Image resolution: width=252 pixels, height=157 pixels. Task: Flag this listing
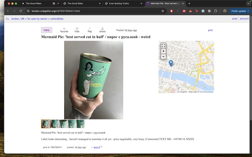(x=90, y=29)
